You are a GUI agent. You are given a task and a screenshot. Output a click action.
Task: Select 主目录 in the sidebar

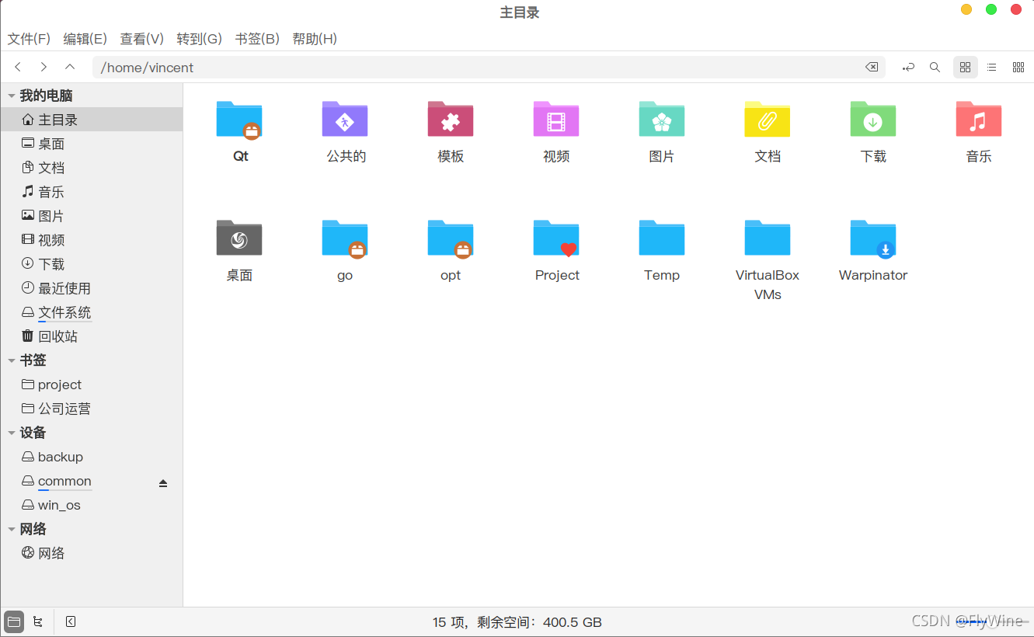pos(92,120)
